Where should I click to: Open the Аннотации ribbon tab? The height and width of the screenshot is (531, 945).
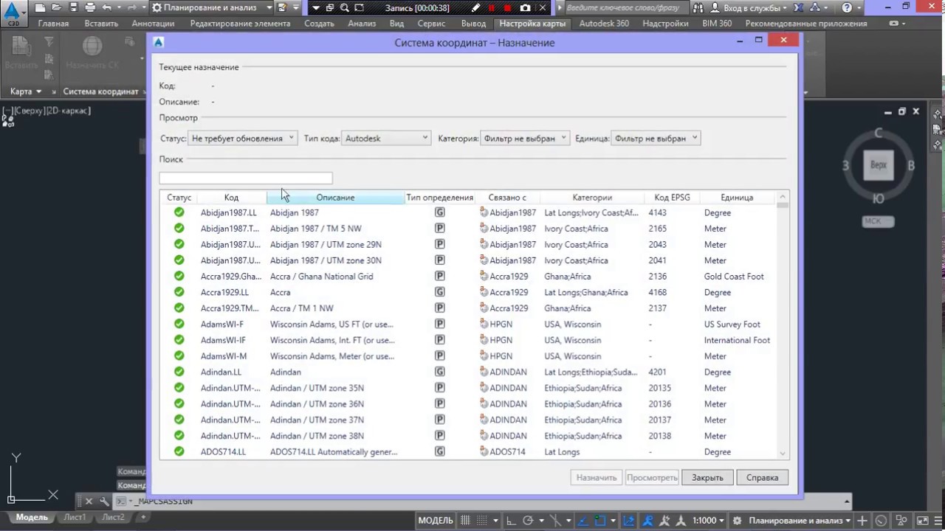pyautogui.click(x=153, y=24)
